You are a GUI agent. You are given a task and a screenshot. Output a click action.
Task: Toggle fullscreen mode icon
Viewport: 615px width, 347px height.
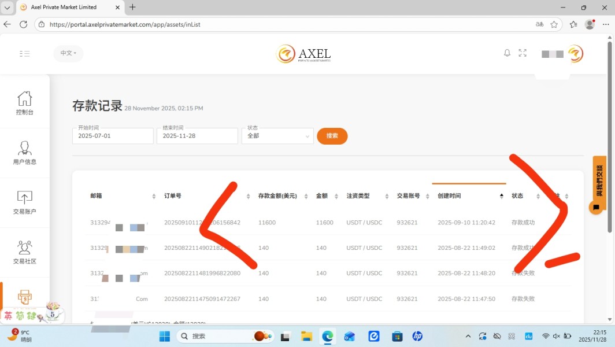(523, 53)
